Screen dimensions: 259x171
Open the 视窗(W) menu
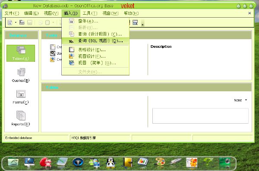click(111, 13)
